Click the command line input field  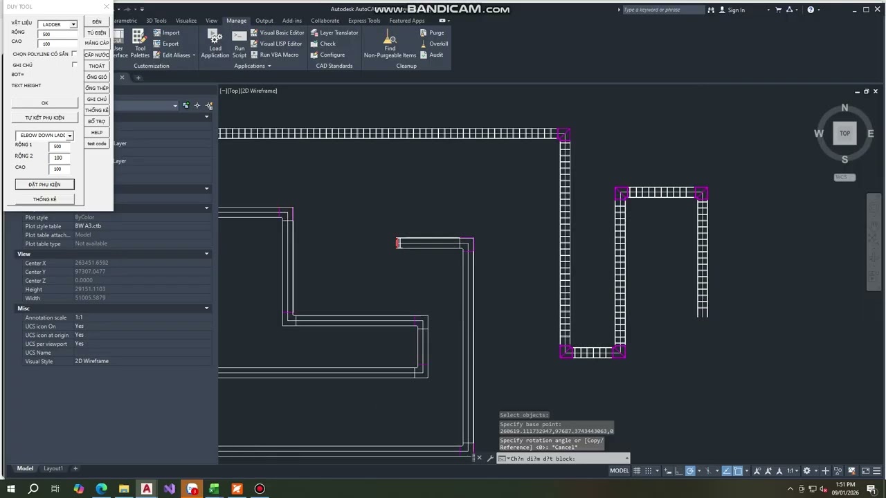coord(564,459)
